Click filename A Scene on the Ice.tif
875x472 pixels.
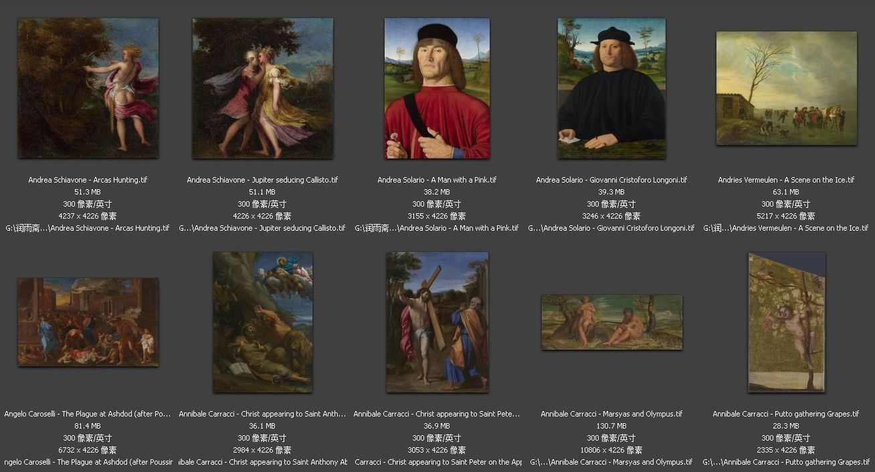(x=787, y=180)
